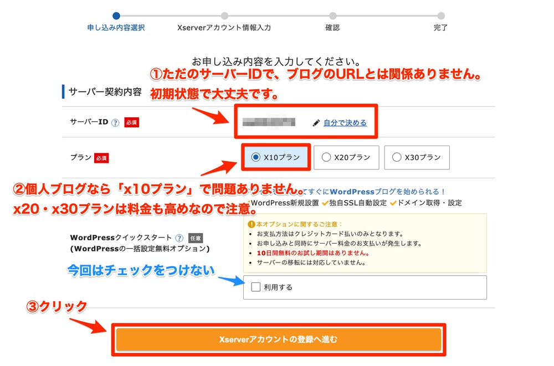The width and height of the screenshot is (554, 366).
Task: Click the step dot above Xserverアカウント情報入力
Action: pos(224,16)
